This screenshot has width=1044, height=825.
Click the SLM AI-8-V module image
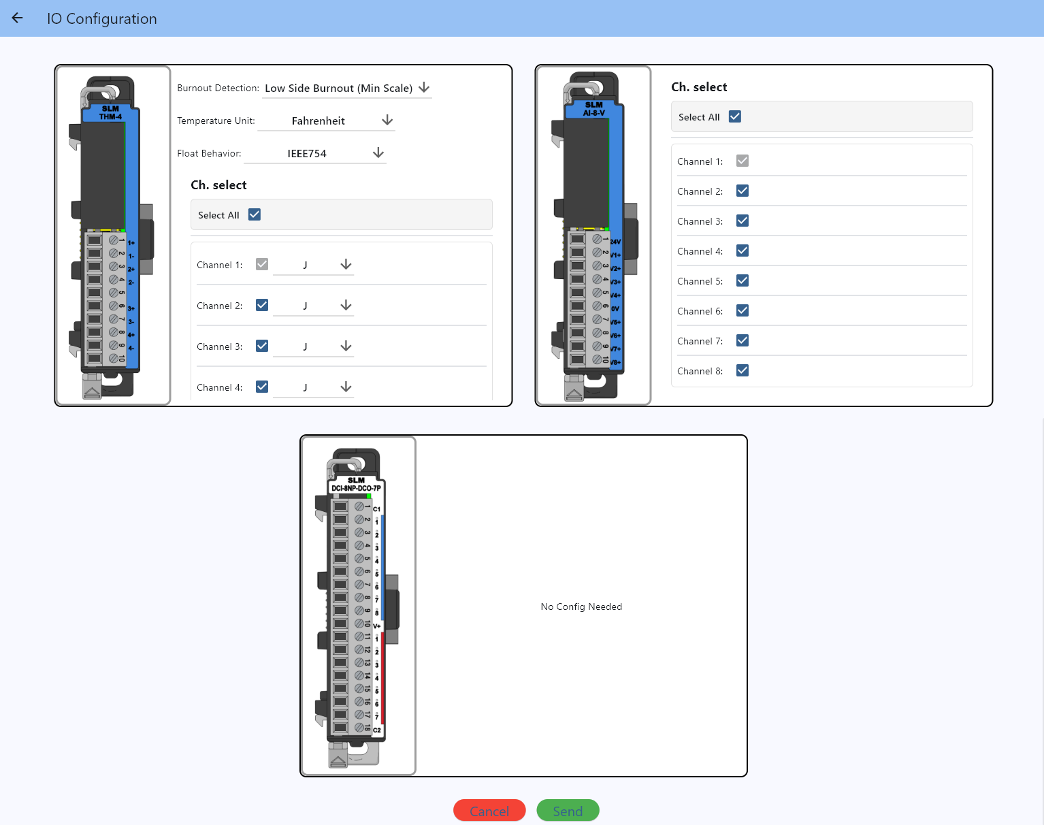tap(593, 236)
